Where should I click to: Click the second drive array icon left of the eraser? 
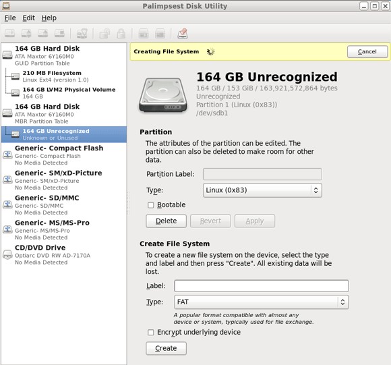tap(160, 33)
